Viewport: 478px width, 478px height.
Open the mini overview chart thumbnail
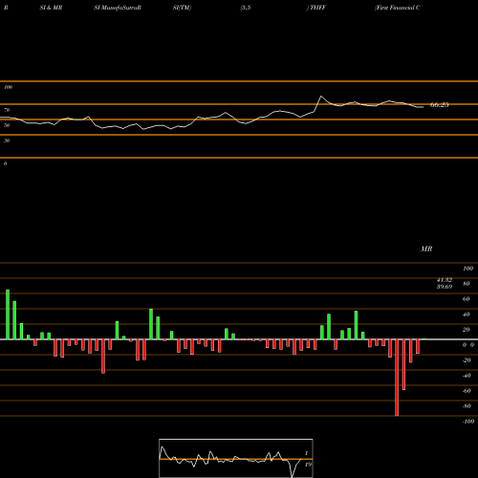click(x=236, y=458)
